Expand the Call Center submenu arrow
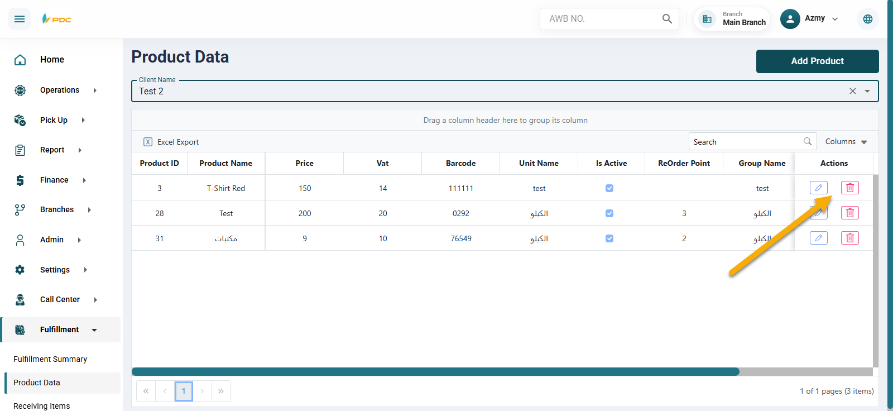 point(95,300)
